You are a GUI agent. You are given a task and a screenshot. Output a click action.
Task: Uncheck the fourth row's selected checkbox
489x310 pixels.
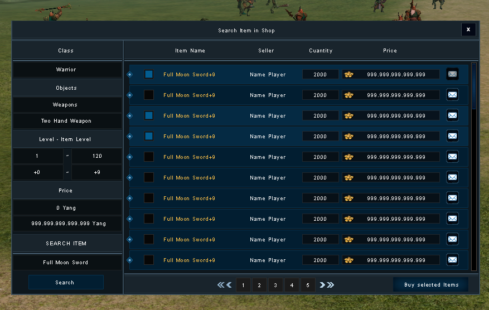(x=149, y=136)
